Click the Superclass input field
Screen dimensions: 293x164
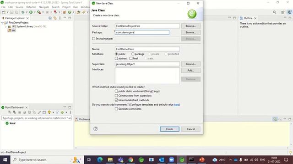coord(147,64)
